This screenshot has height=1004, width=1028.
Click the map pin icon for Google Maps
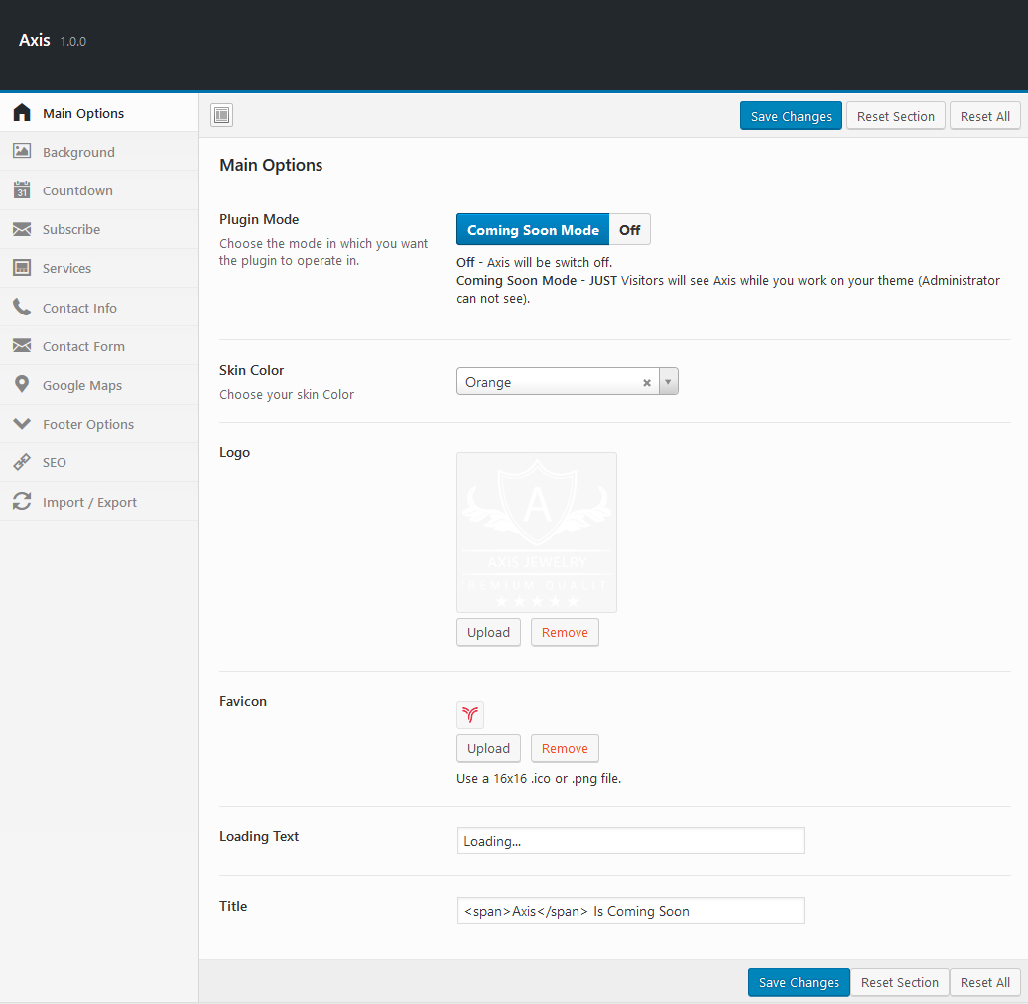[22, 385]
